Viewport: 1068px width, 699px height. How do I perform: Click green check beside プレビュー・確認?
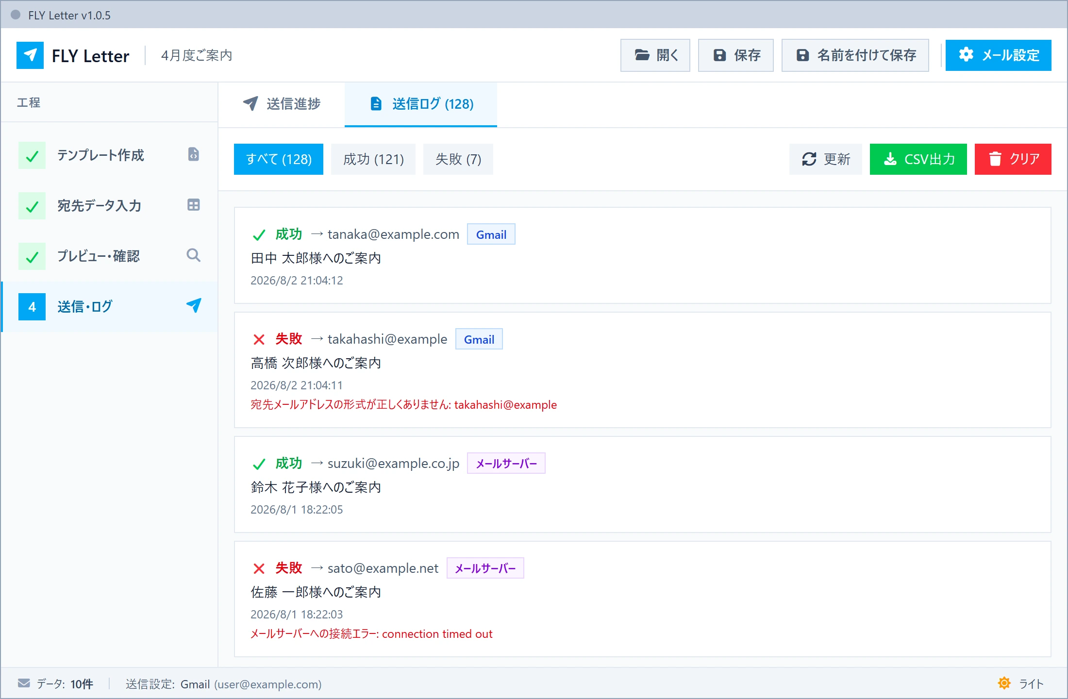click(32, 256)
